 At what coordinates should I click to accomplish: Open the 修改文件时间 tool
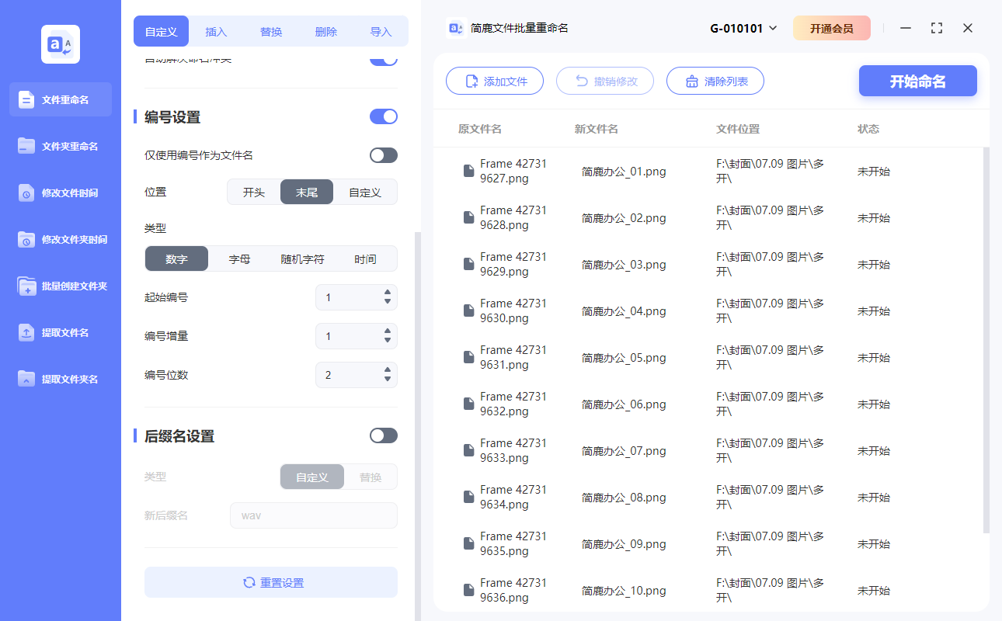(x=60, y=193)
